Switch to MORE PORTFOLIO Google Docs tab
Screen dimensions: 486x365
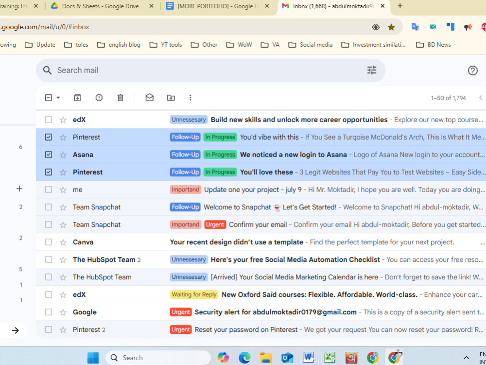coord(218,6)
